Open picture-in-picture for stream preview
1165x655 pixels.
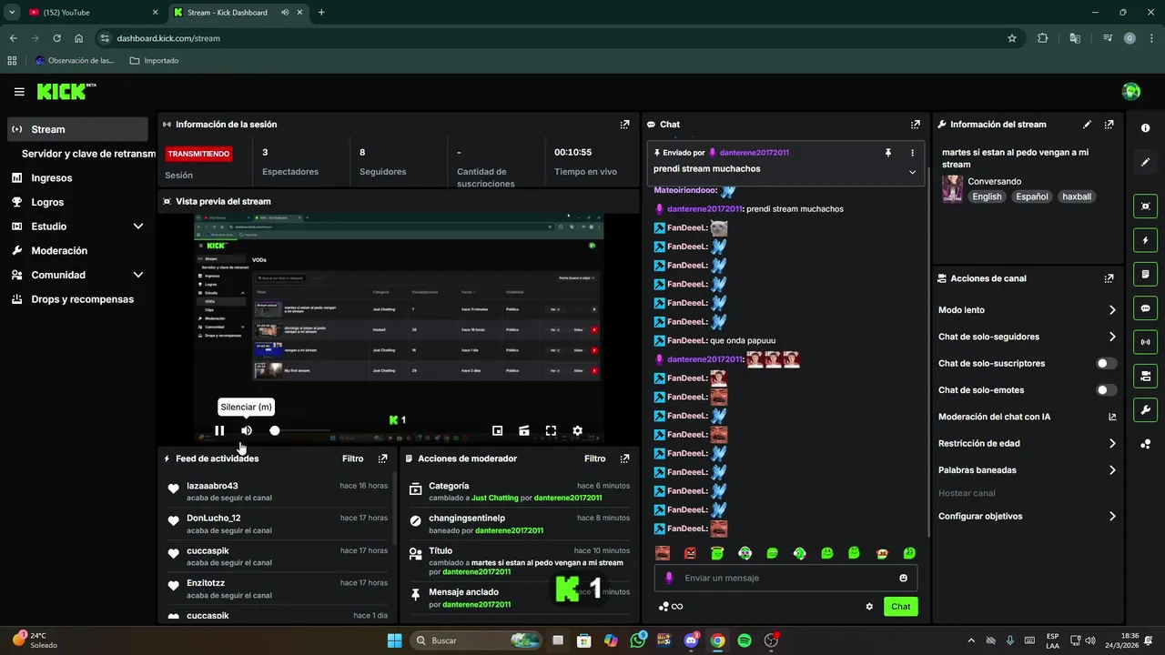point(497,431)
